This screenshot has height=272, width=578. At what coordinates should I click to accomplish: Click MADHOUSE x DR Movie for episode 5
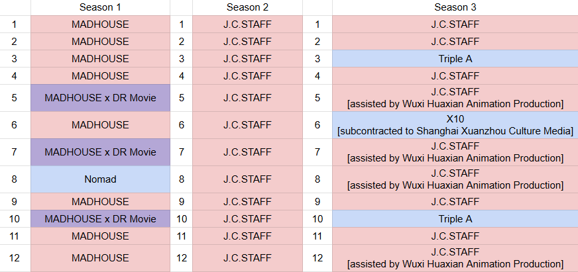coord(100,98)
